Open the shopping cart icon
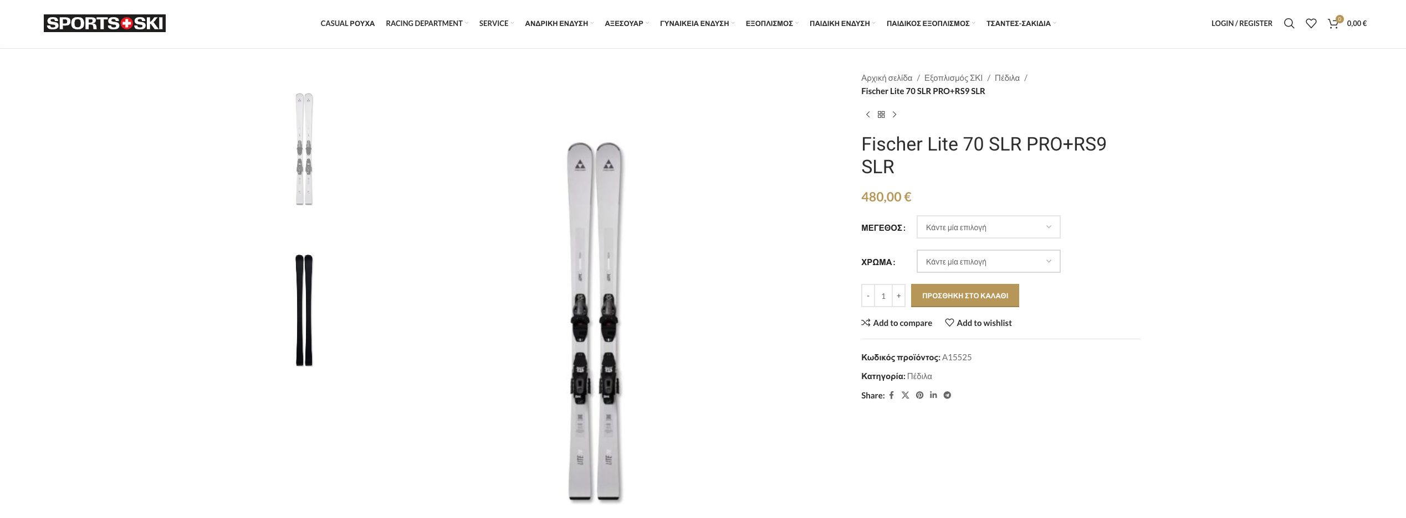This screenshot has width=1406, height=518. tap(1333, 23)
